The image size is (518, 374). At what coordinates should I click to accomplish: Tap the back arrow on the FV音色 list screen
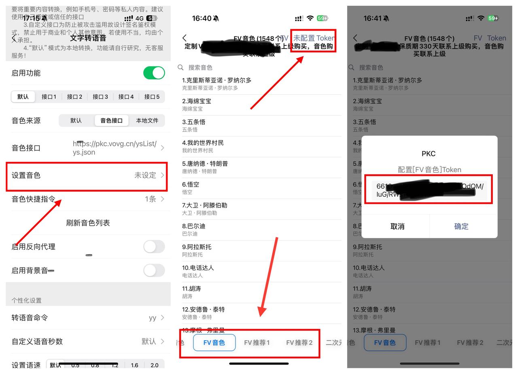(185, 37)
